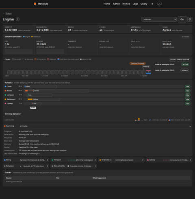Click the green icon on Mempool card

(52, 160)
